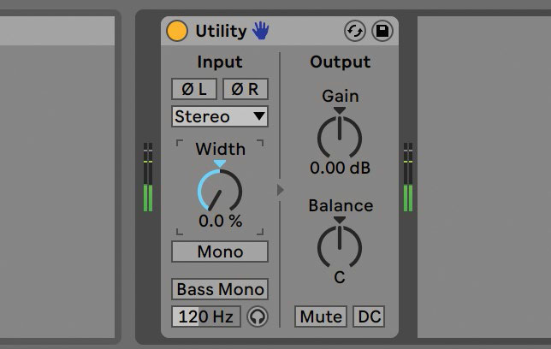This screenshot has height=349, width=551.
Task: Click the Gain value 0.00 dB
Action: [341, 168]
